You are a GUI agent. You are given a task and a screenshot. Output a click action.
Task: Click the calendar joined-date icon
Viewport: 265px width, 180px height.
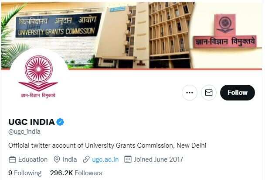tap(128, 159)
